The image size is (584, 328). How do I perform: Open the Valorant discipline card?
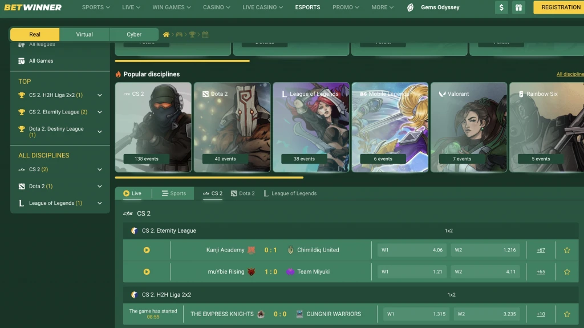tap(468, 127)
